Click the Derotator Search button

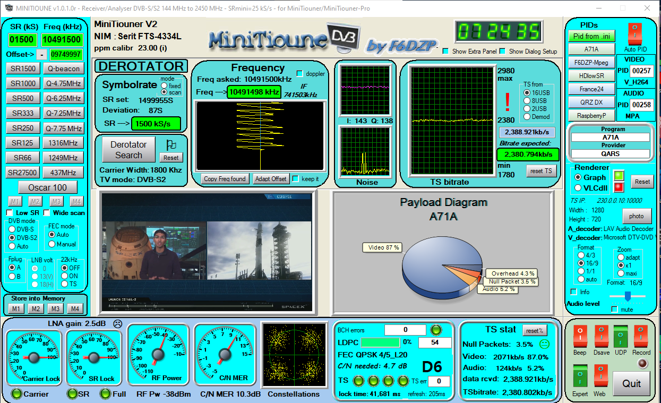(x=128, y=150)
